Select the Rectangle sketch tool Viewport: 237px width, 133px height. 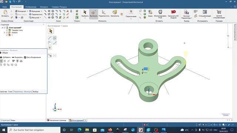pos(49,11)
